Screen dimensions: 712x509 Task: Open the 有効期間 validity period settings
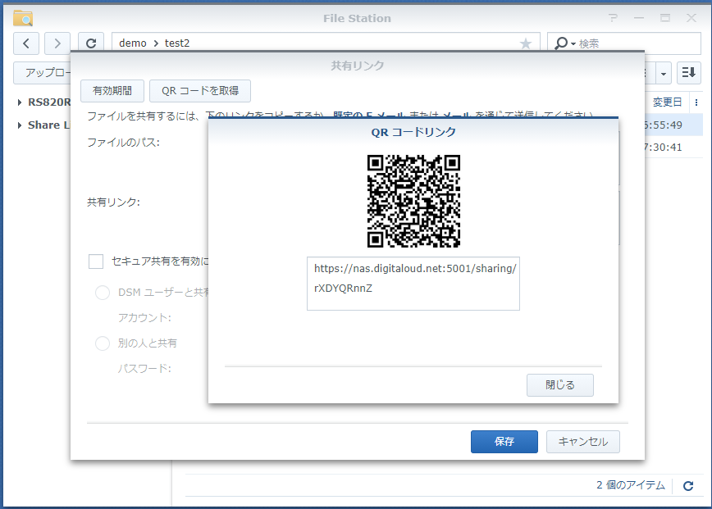(x=112, y=91)
